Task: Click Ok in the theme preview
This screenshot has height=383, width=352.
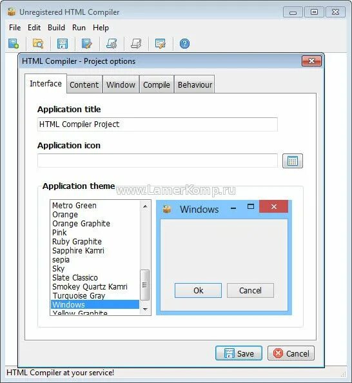Action: (x=198, y=290)
